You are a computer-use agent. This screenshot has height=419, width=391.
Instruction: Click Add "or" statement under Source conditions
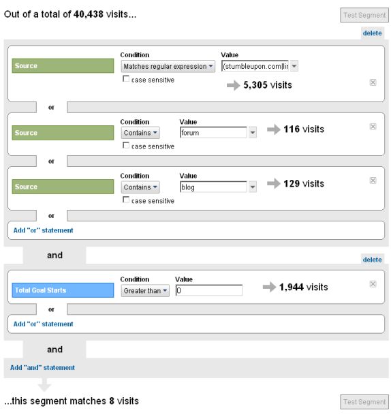click(x=43, y=230)
